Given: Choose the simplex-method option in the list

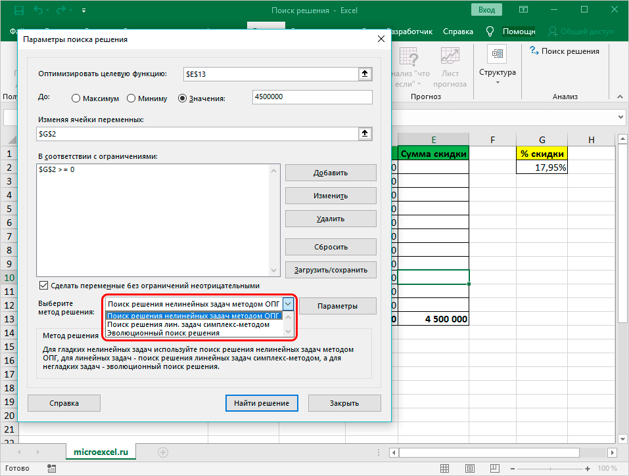Looking at the screenshot, I should 188,324.
